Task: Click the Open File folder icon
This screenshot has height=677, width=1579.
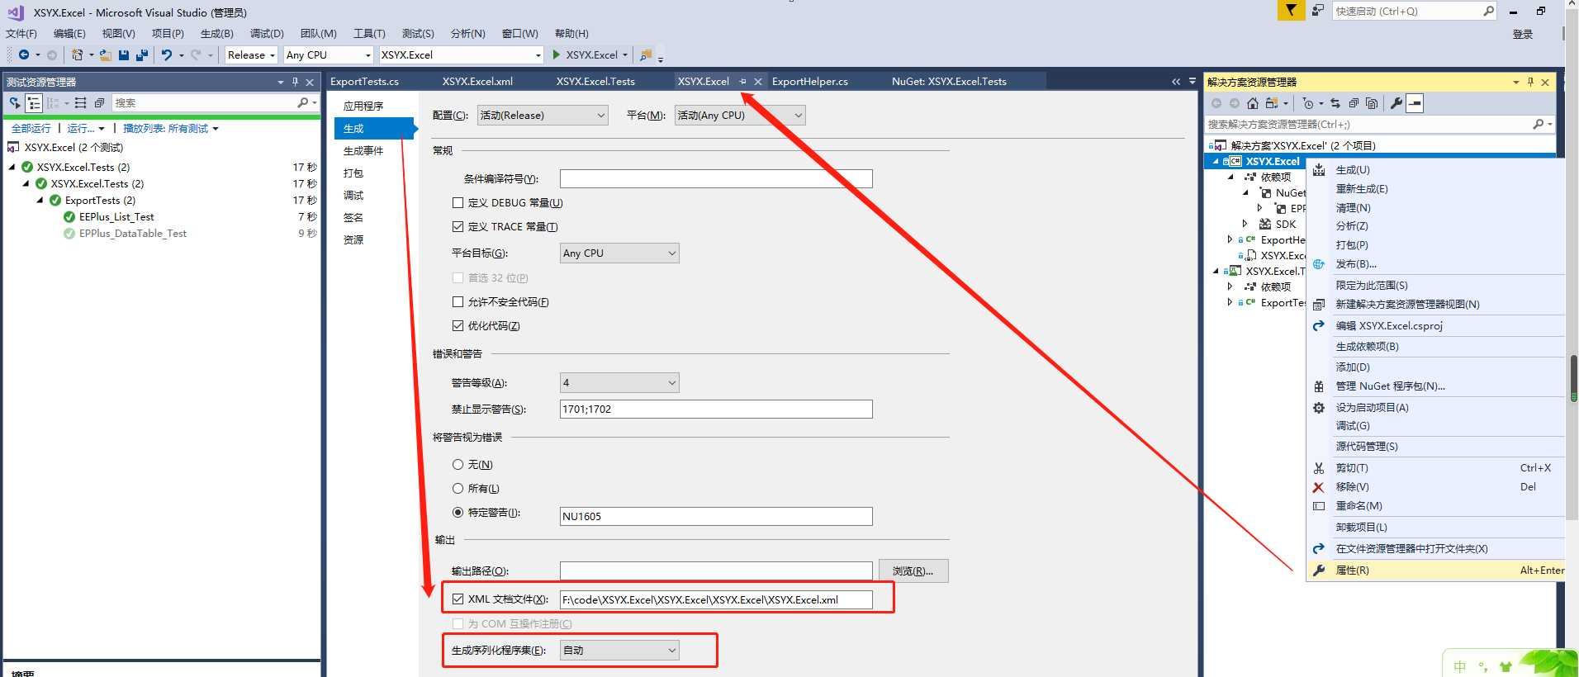Action: click(x=106, y=55)
